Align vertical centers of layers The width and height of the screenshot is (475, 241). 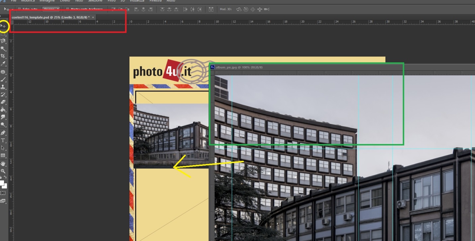[x=121, y=9]
